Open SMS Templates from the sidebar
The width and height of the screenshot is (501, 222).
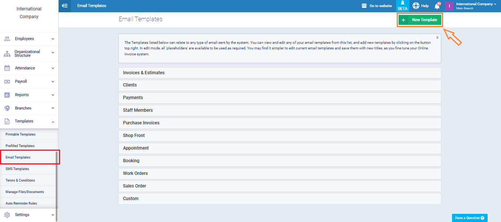[17, 169]
